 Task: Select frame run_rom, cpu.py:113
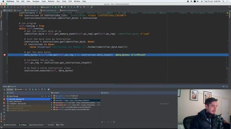[x=28, y=99]
